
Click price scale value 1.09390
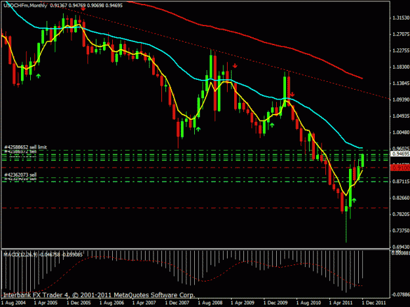pyautogui.click(x=401, y=99)
